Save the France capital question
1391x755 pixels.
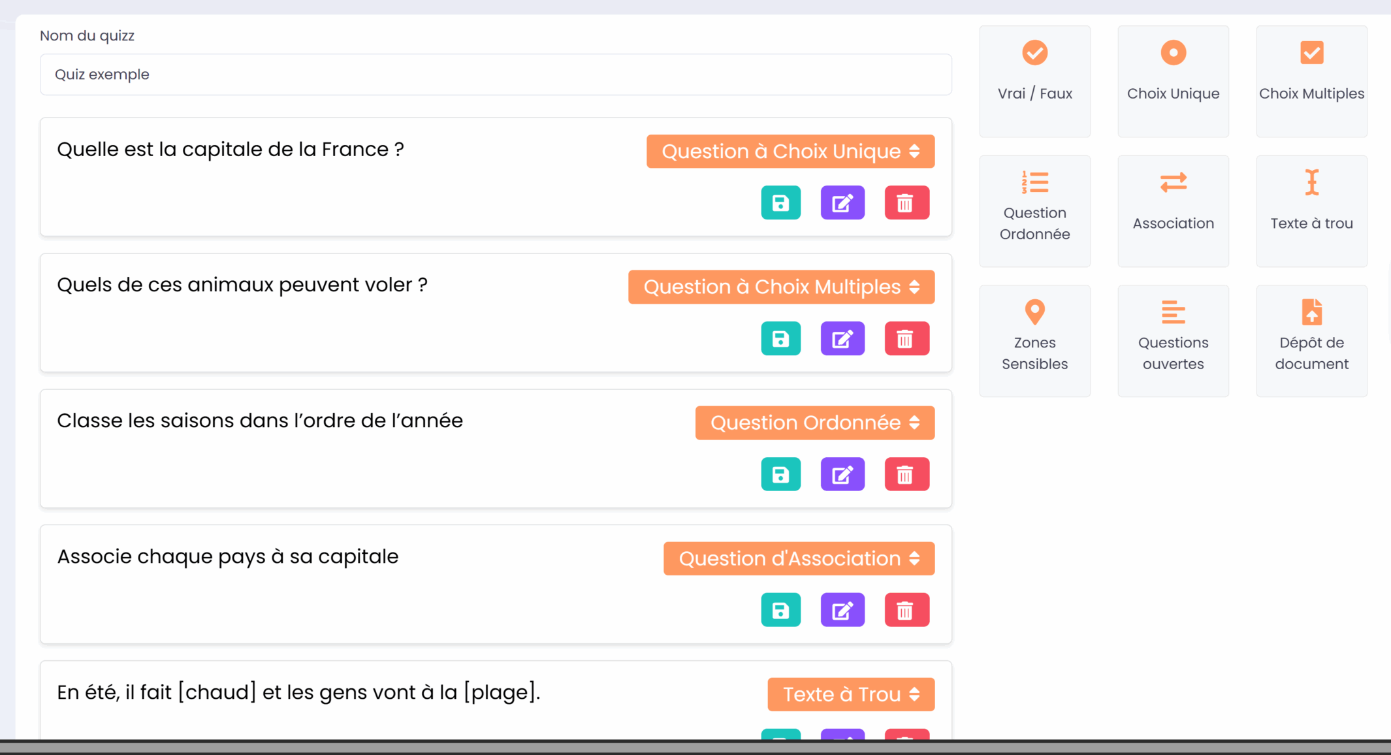point(780,202)
